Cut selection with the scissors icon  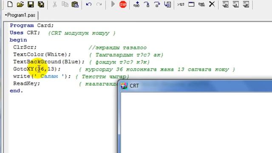point(55,4)
